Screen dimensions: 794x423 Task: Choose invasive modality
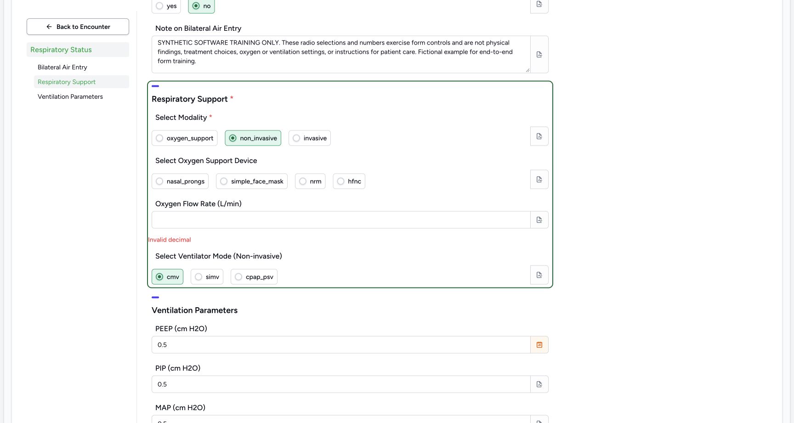tap(309, 138)
